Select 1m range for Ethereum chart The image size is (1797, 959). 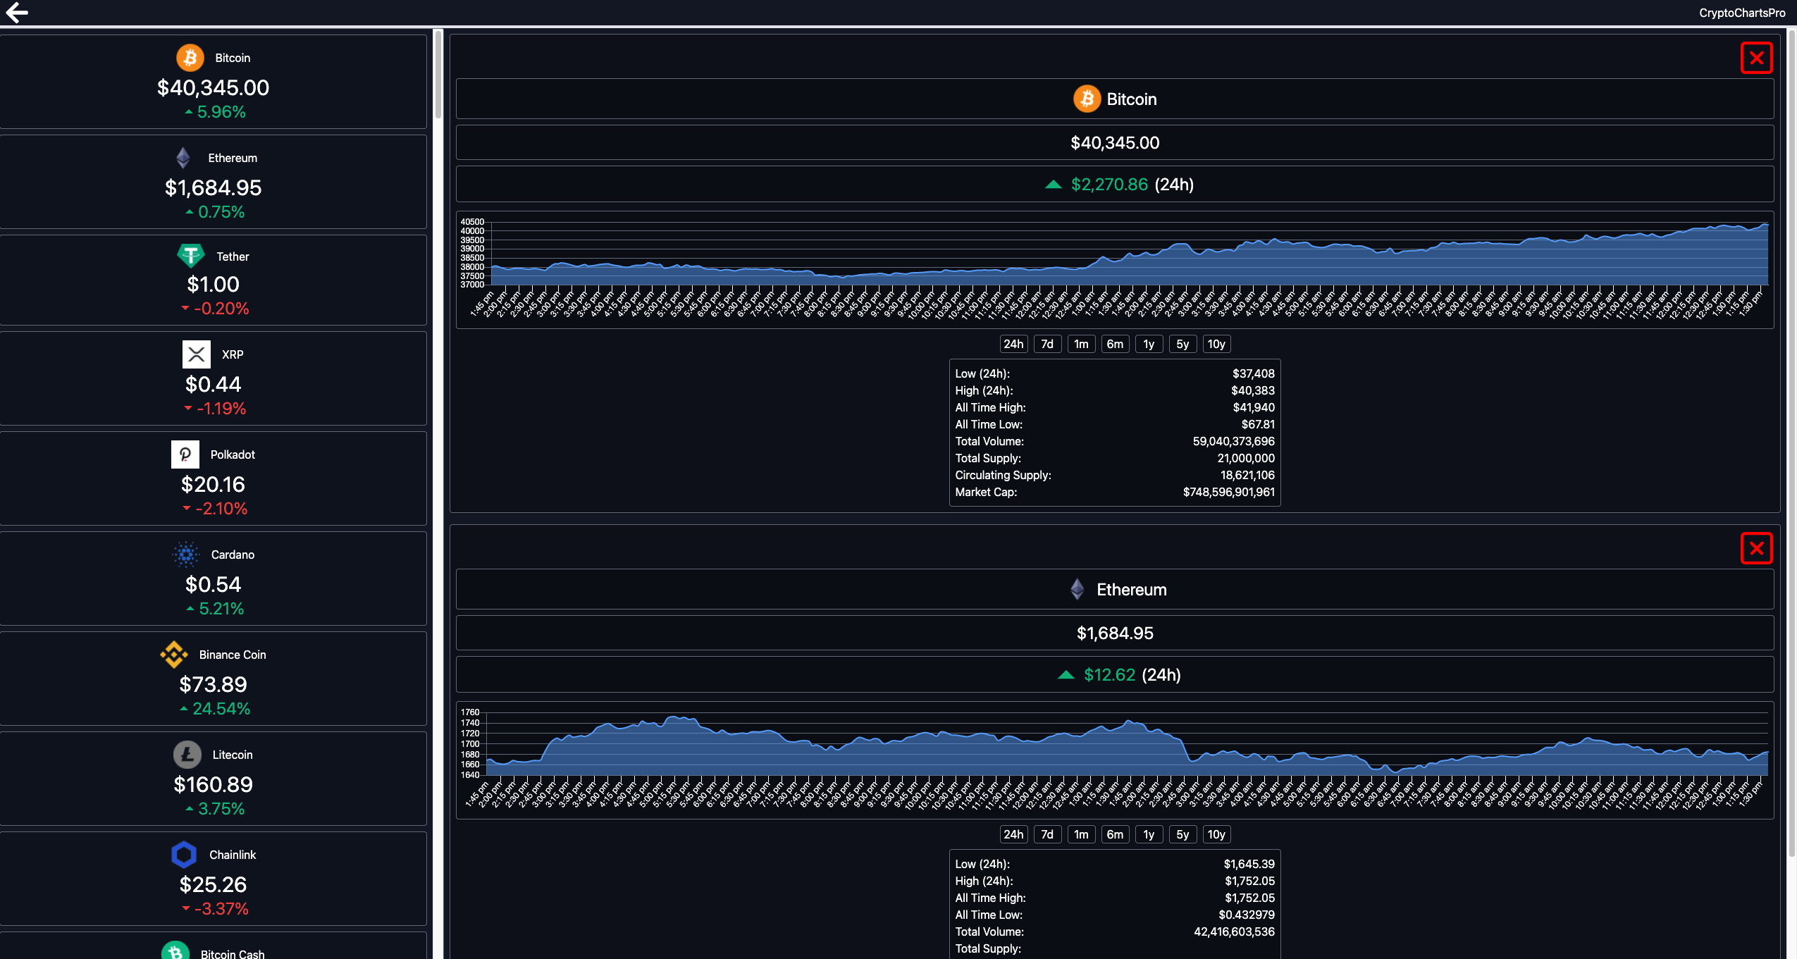coord(1081,834)
